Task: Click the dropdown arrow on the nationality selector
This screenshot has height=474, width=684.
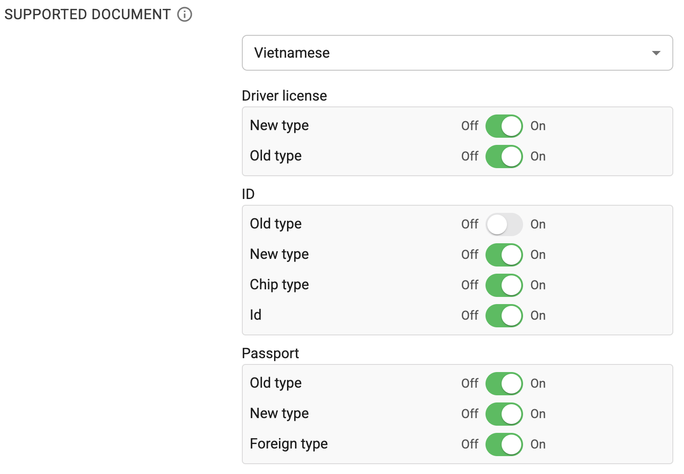Action: (656, 53)
